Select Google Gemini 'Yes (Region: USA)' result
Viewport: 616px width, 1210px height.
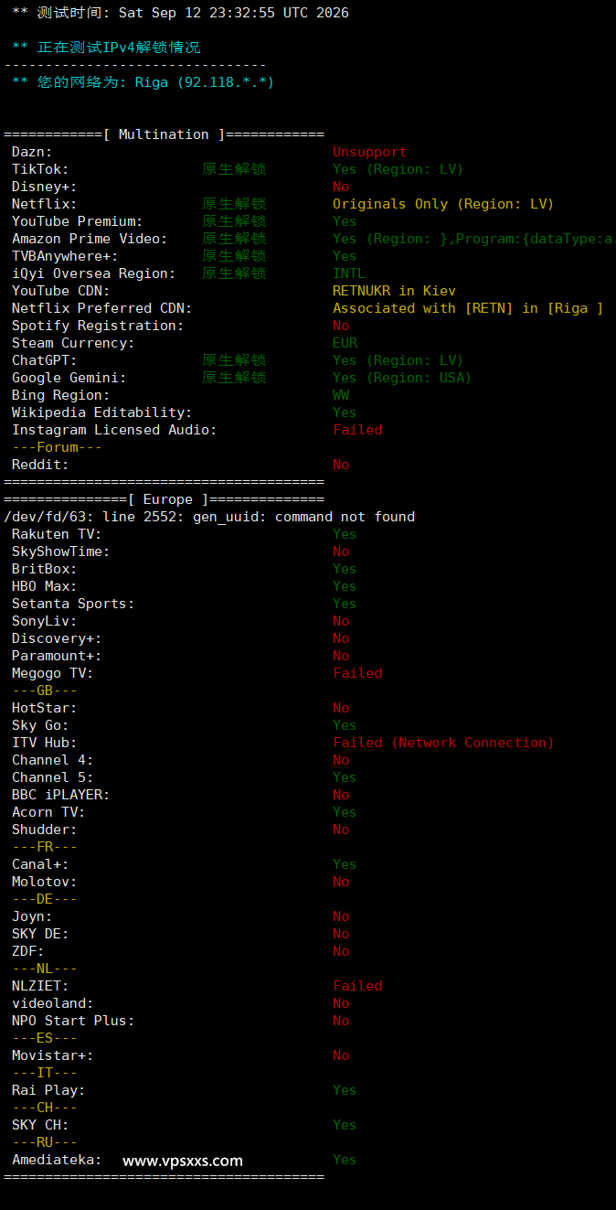[402, 378]
